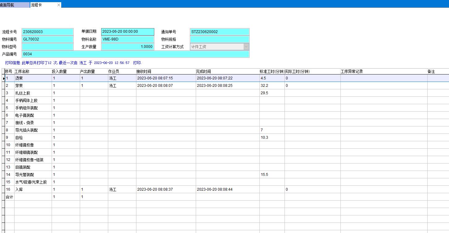449x233 pixels.
Task: Click the 物料名称 field VME-98D
Action: point(127,39)
